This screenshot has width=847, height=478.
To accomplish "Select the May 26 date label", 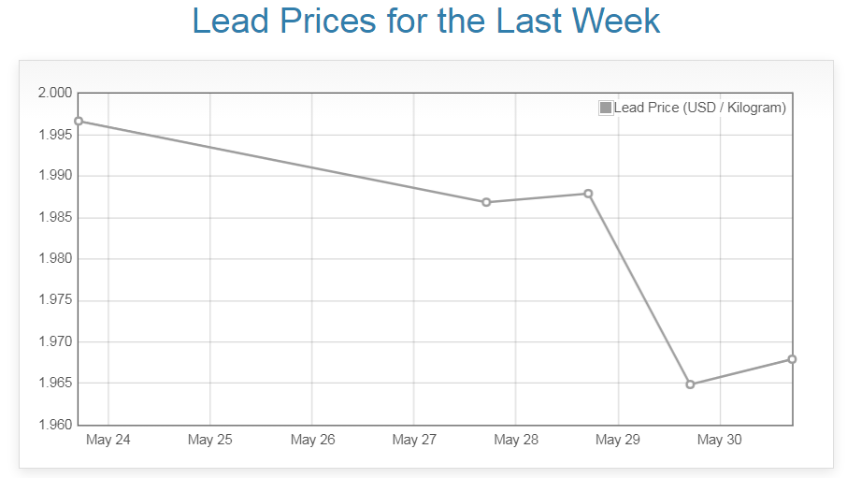I will coord(312,440).
